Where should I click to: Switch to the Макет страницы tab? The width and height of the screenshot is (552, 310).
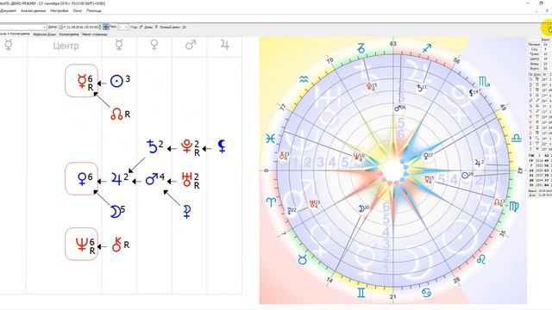click(95, 34)
